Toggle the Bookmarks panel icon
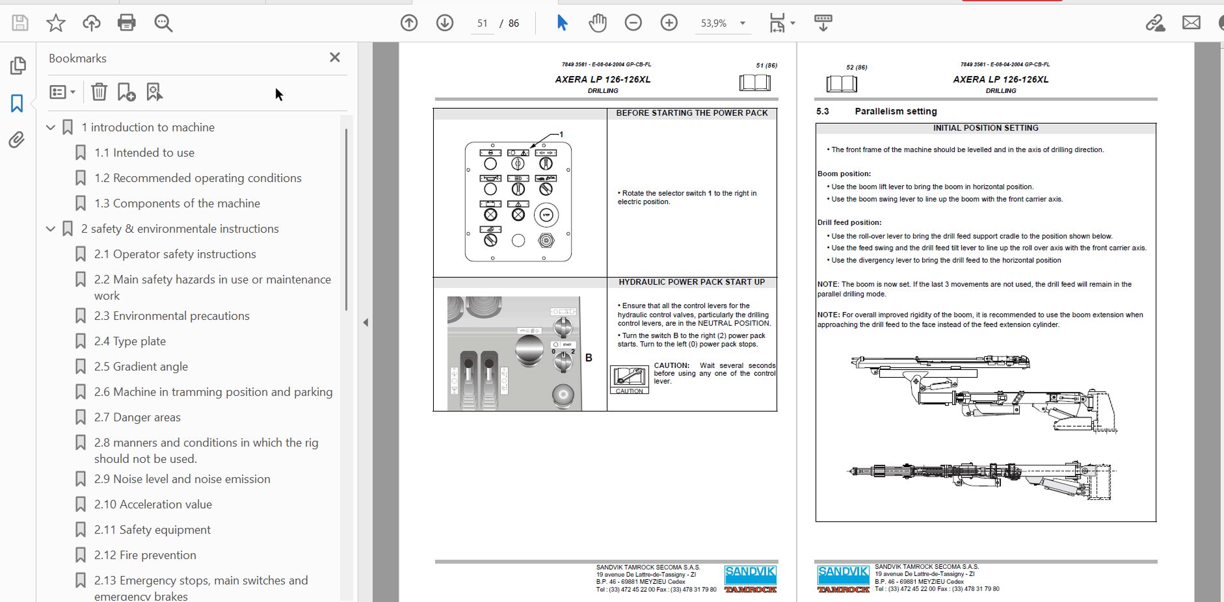Viewport: 1224px width, 602px height. (x=17, y=103)
